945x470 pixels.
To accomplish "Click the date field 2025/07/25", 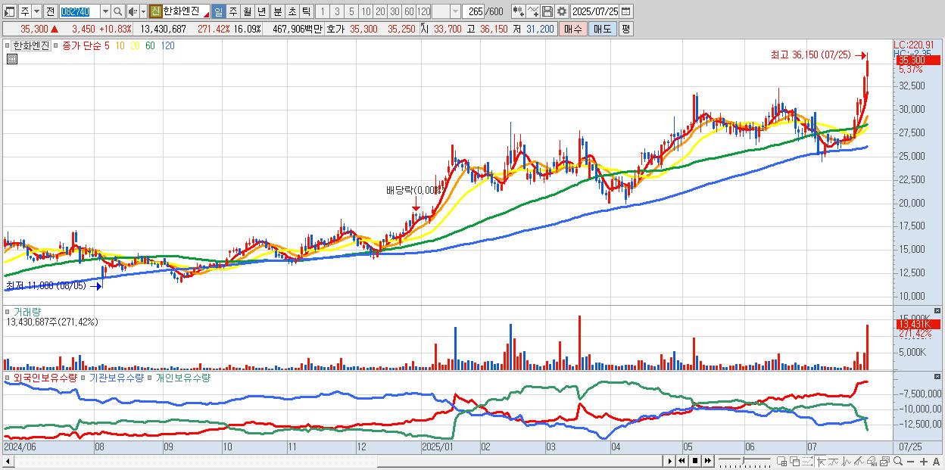I will point(594,12).
